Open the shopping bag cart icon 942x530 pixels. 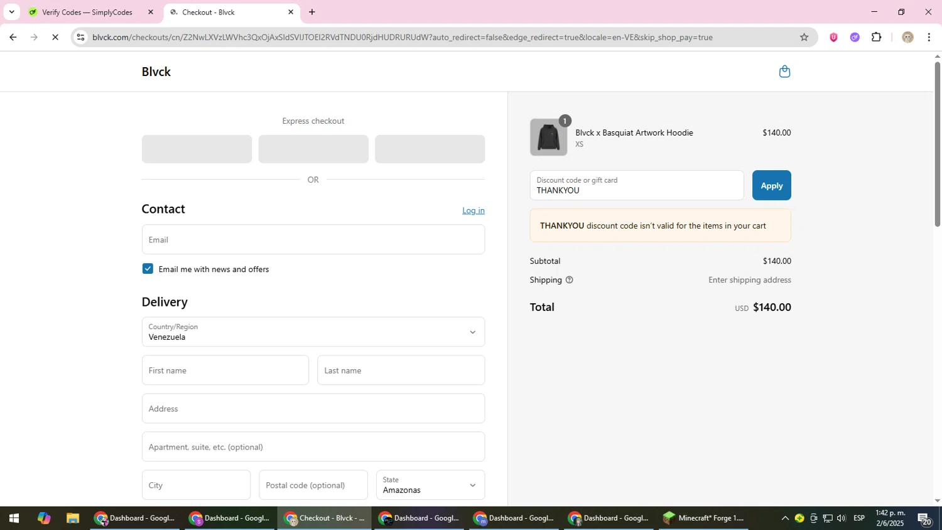pyautogui.click(x=784, y=72)
